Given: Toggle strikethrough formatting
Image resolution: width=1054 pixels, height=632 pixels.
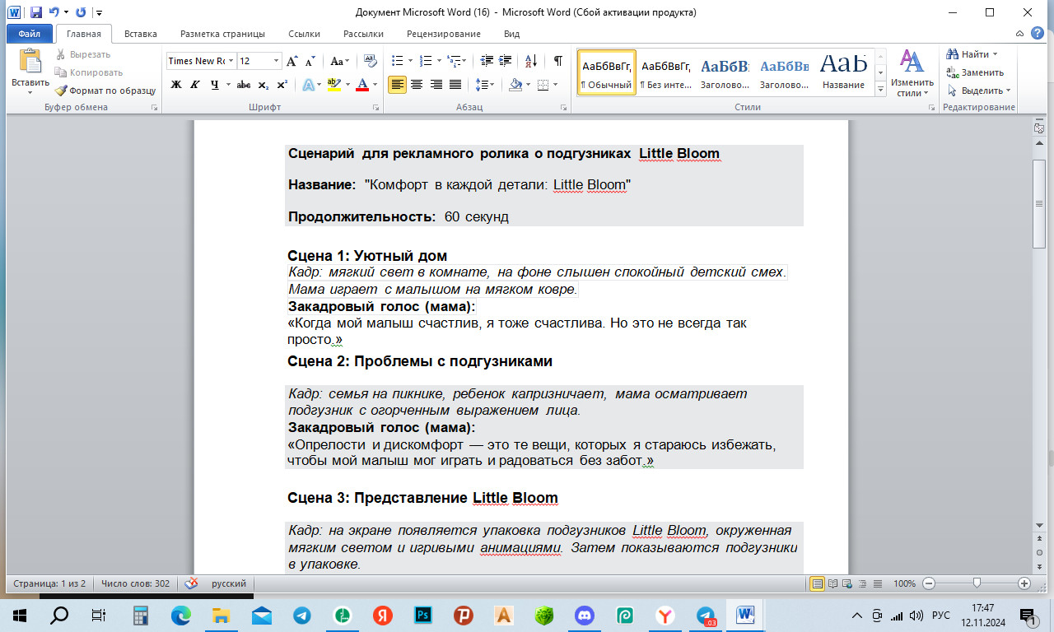Looking at the screenshot, I should click(x=244, y=84).
